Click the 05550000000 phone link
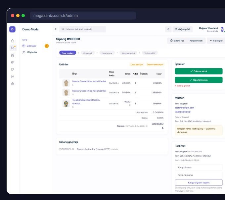This screenshot has width=225, height=200. pyautogui.click(x=183, y=112)
